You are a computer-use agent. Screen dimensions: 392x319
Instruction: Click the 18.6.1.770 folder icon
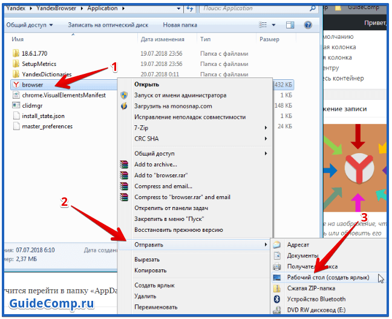click(x=16, y=53)
